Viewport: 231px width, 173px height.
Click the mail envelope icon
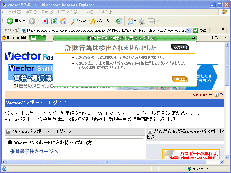(131, 21)
